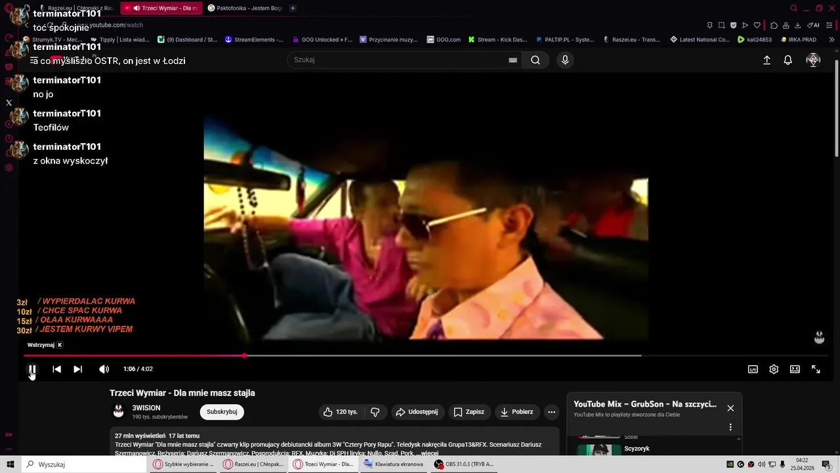Open the Stream - Kick Dashboard bookmark
This screenshot has height=473, width=840.
coord(497,39)
